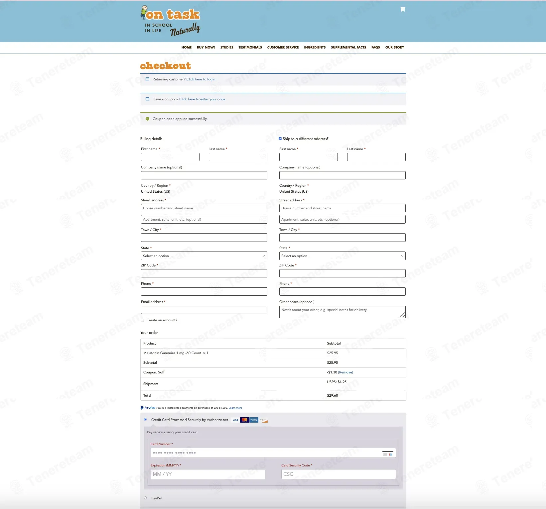This screenshot has width=546, height=509.
Task: Select Credit Card Authorize.net payment option
Action: click(145, 420)
